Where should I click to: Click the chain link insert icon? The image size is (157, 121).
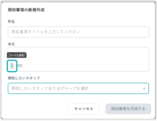[20, 66]
